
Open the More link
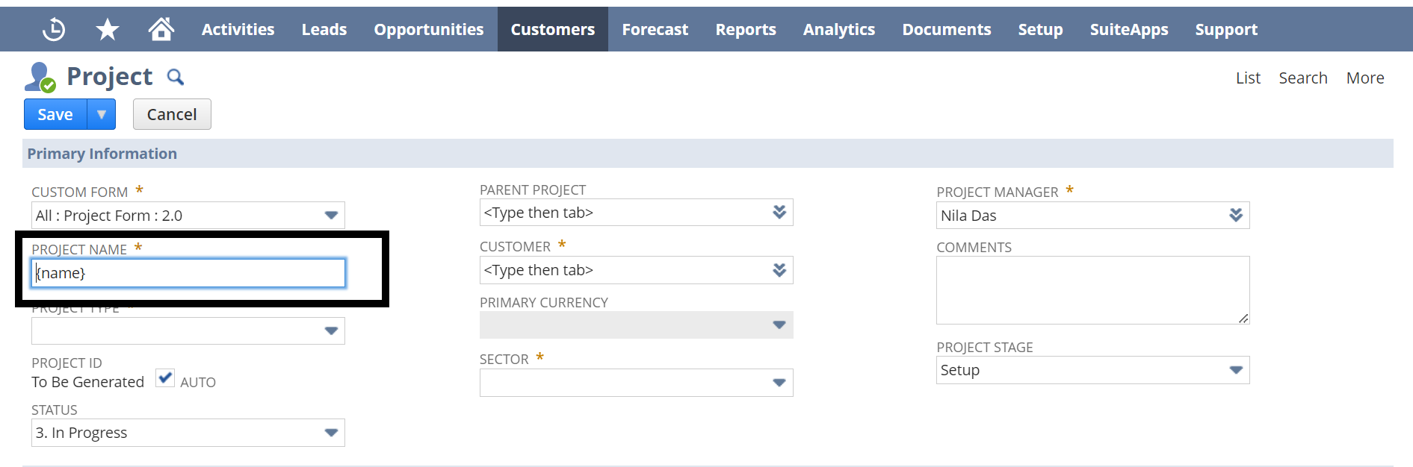[1365, 78]
